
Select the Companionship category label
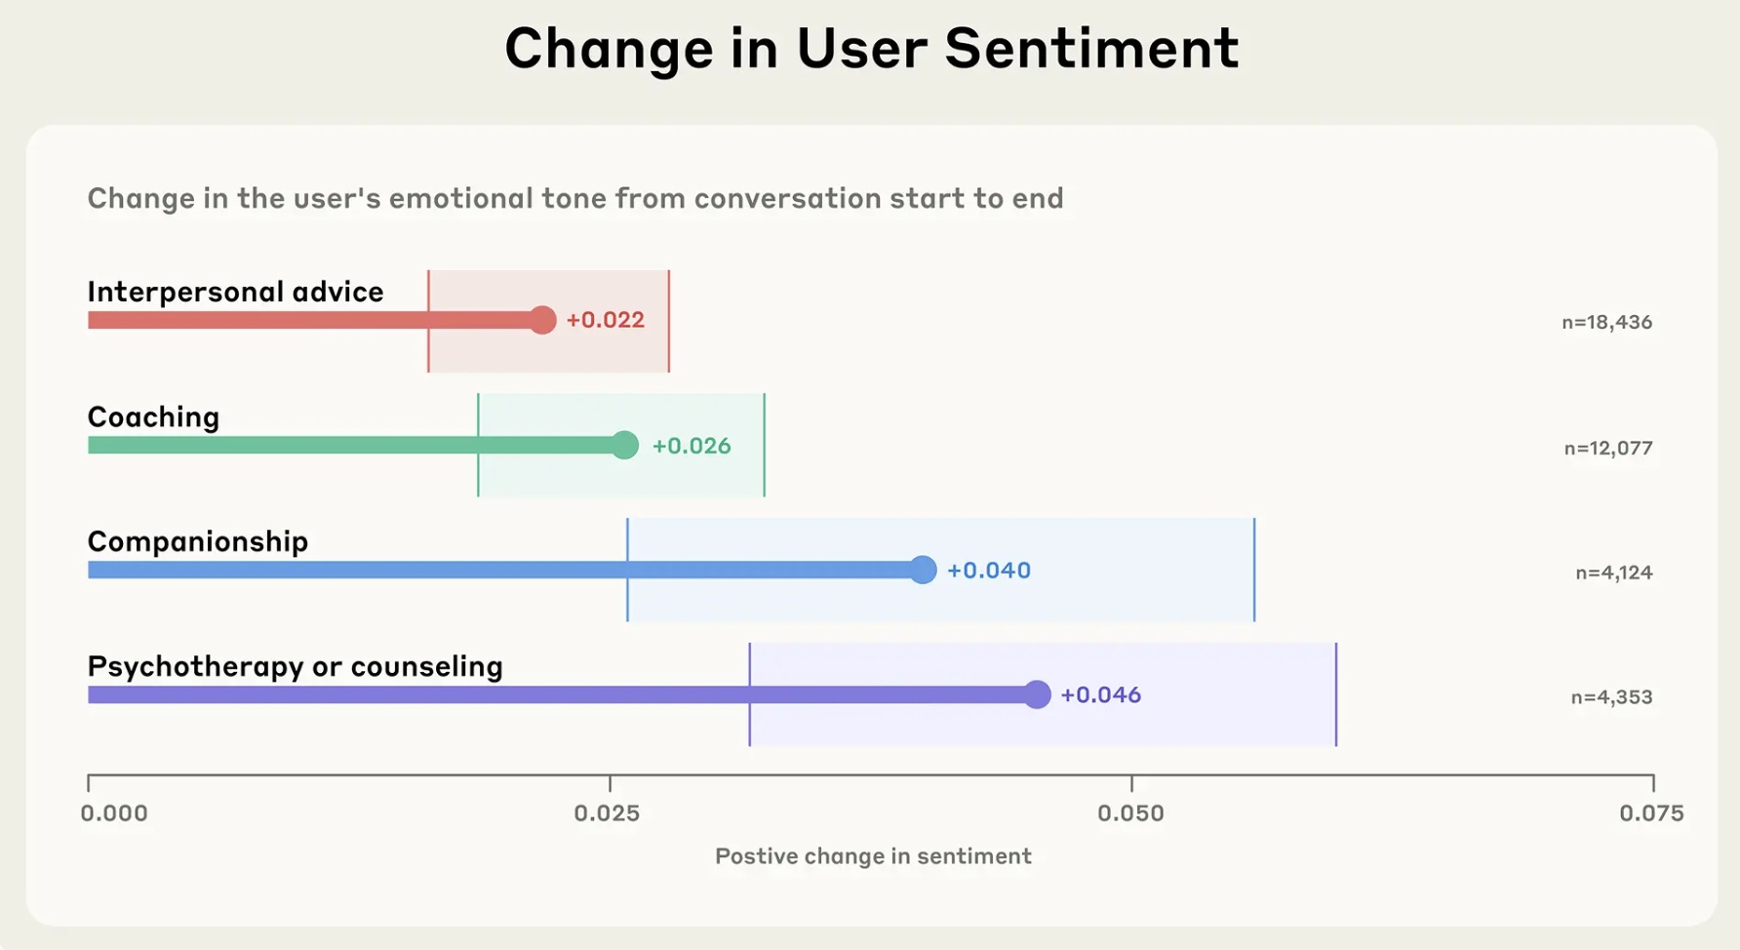tap(198, 542)
